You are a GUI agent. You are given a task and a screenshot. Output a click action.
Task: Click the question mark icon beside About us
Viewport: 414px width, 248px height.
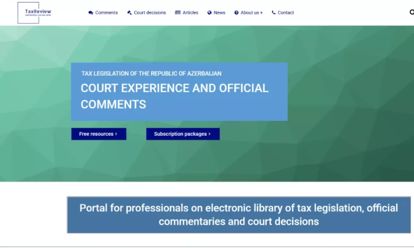tap(236, 12)
